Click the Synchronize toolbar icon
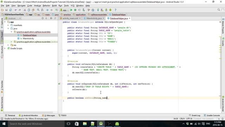Viewport: 225px width, 127px height. pos(11,10)
